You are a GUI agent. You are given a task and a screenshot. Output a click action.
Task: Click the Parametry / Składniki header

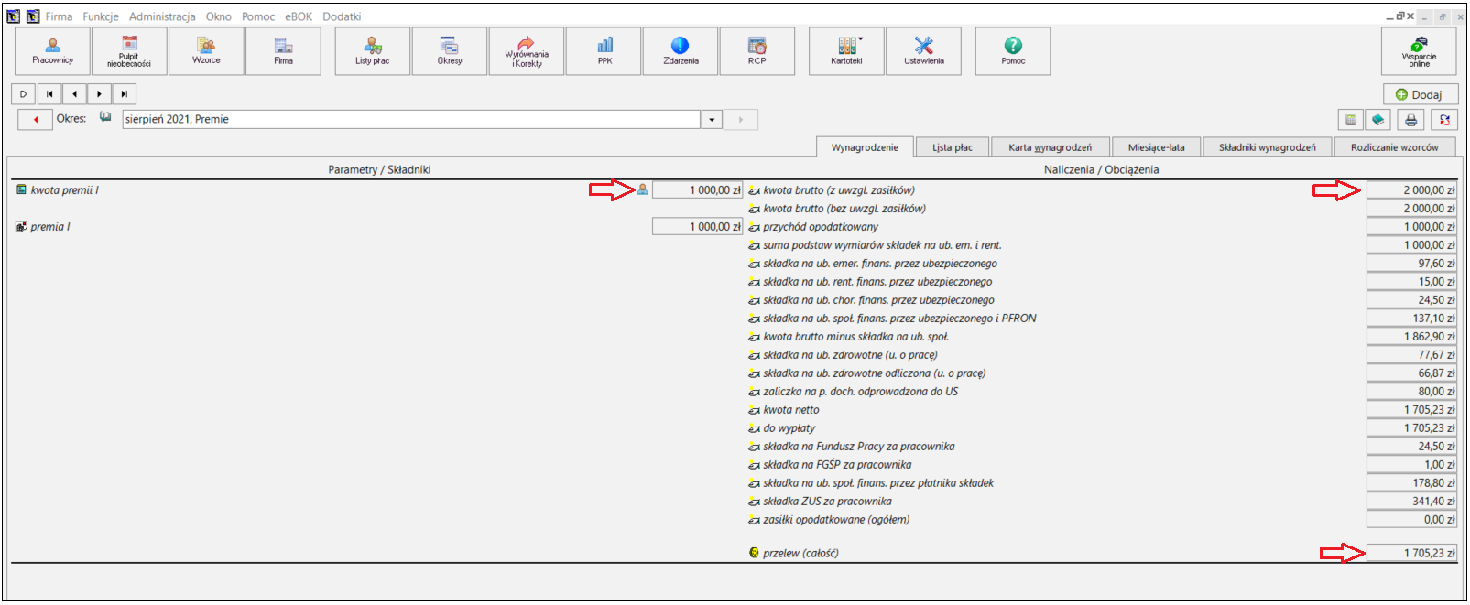[x=379, y=169]
